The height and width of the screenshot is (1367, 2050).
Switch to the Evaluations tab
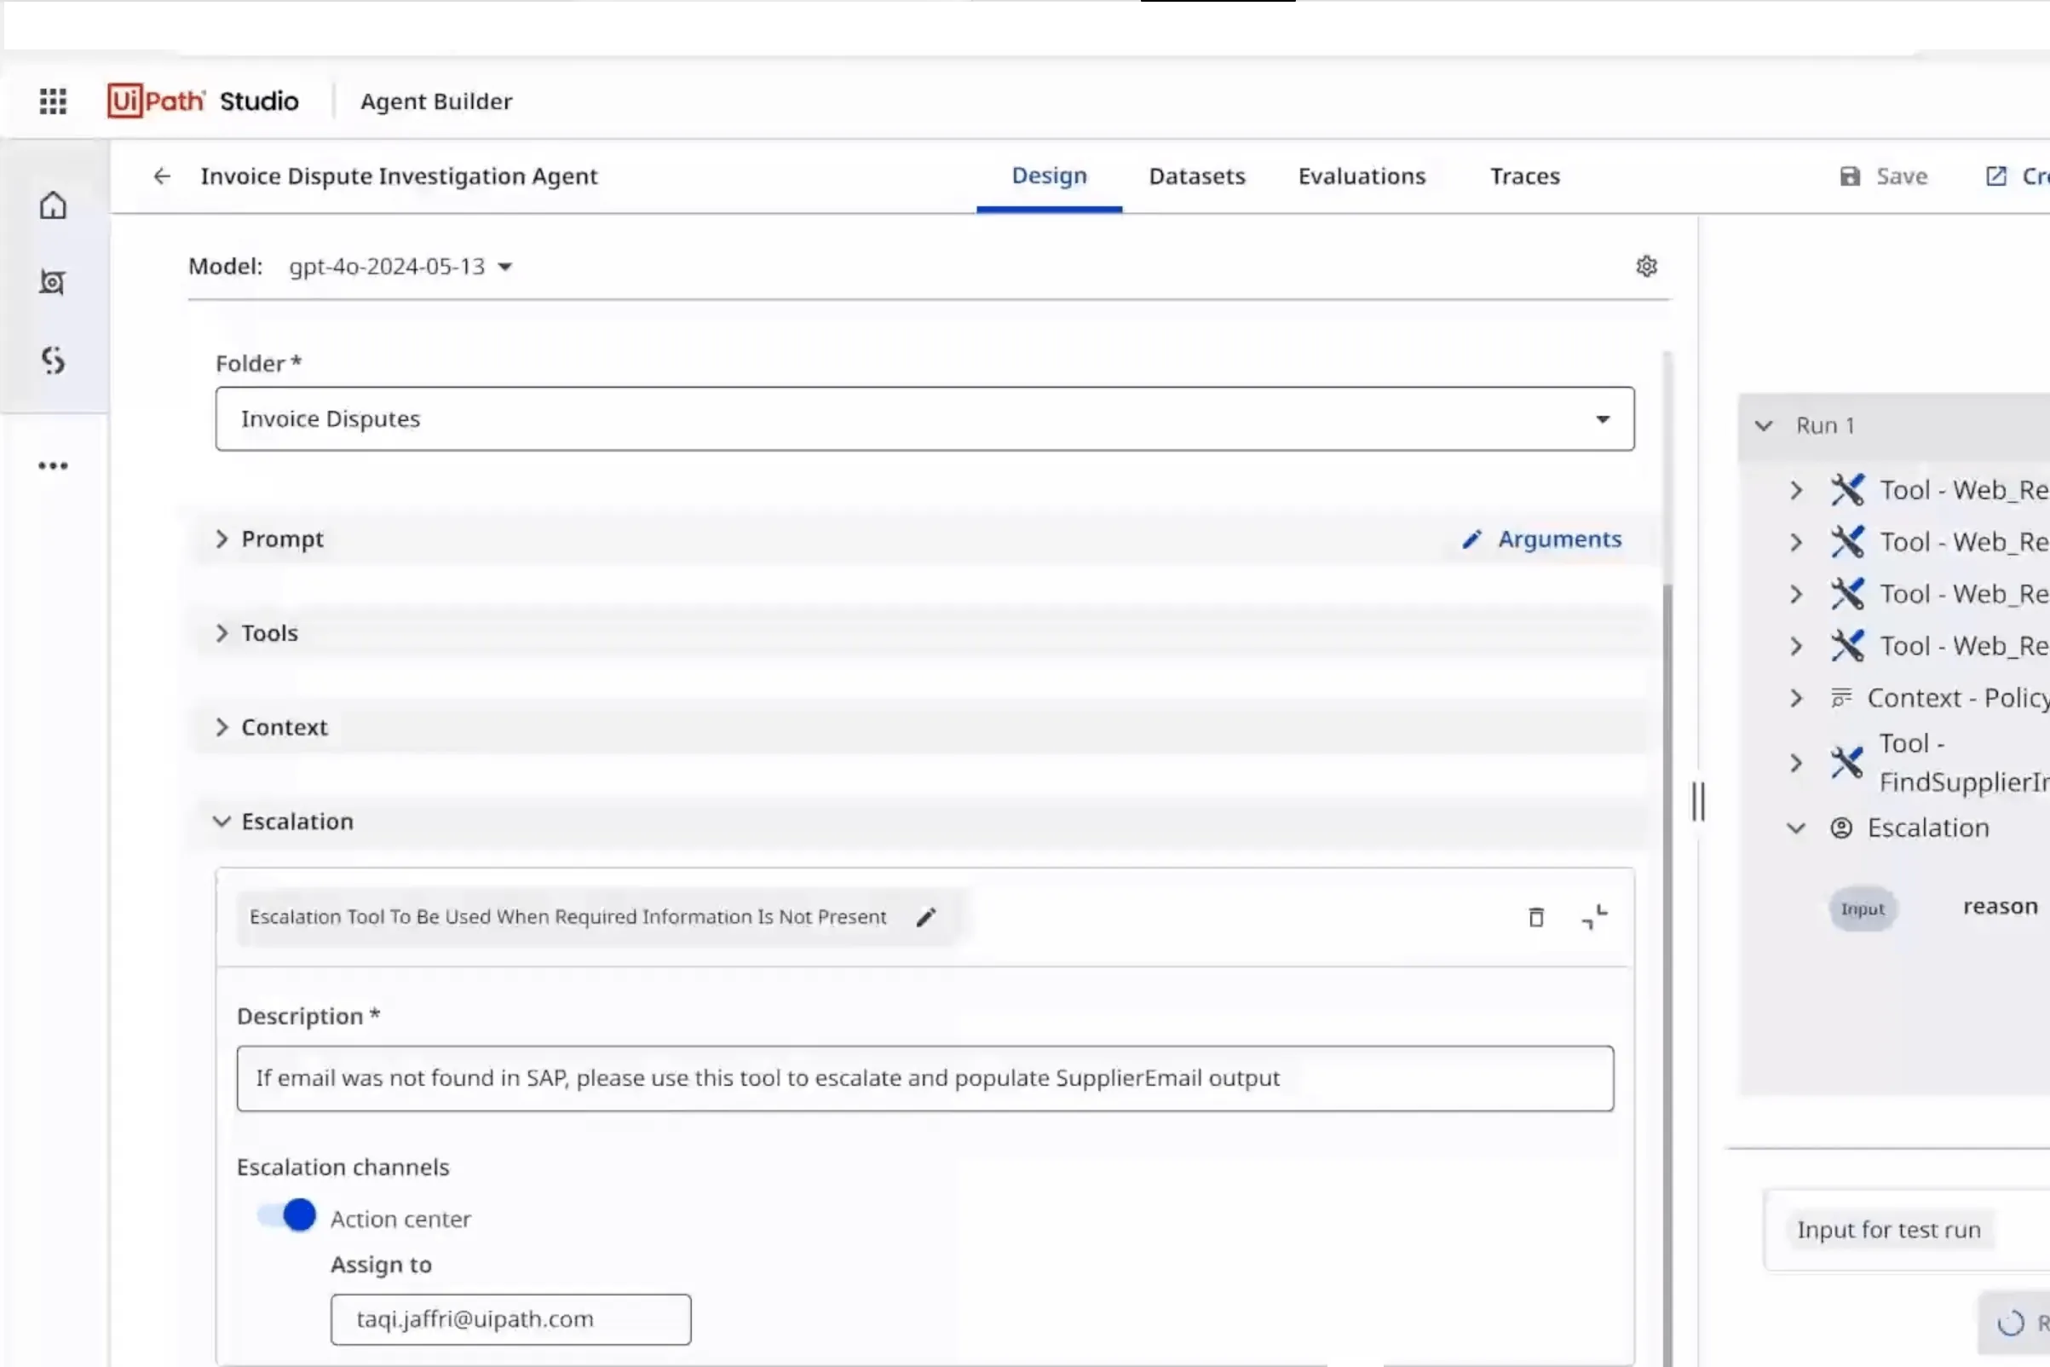(x=1362, y=176)
